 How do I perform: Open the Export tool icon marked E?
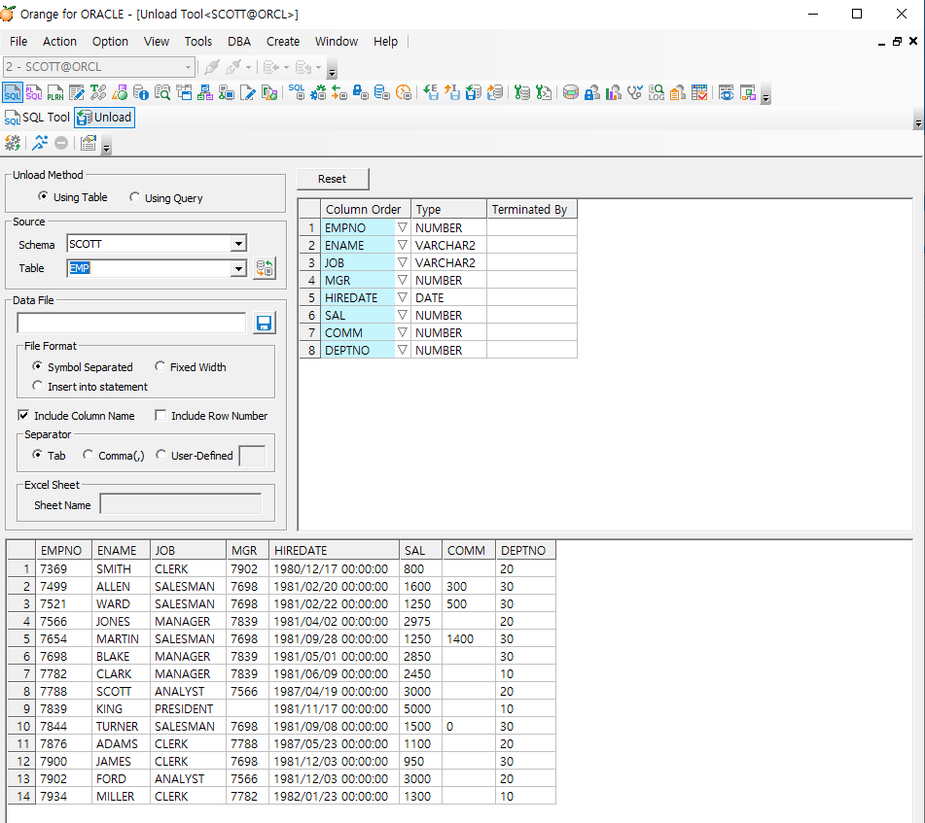pyautogui.click(x=431, y=92)
